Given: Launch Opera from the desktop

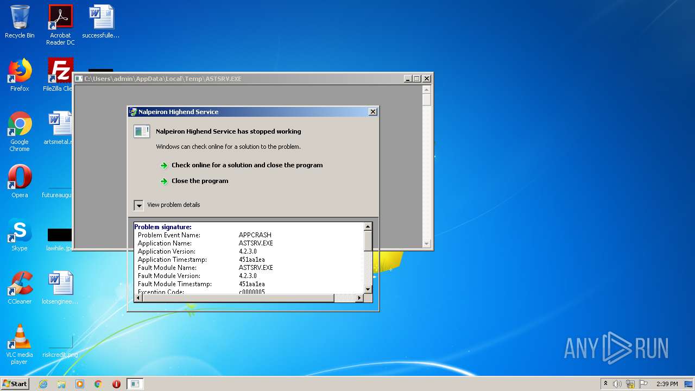Looking at the screenshot, I should tap(20, 181).
